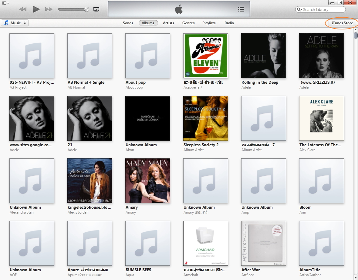This screenshot has height=280, width=358.
Task: Open Adele Set Fire to the Rain cover
Action: pyautogui.click(x=322, y=56)
